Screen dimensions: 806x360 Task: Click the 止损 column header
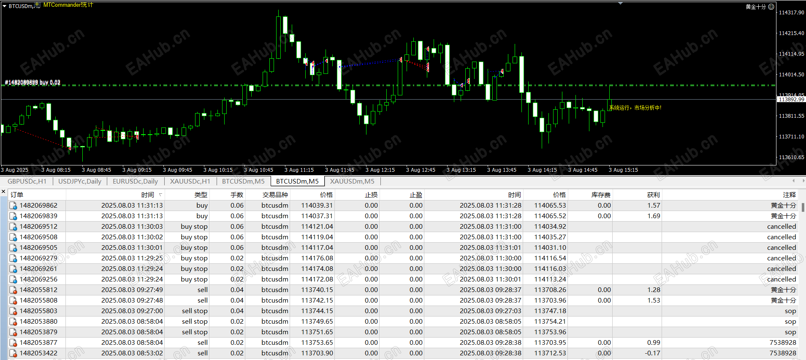point(357,195)
